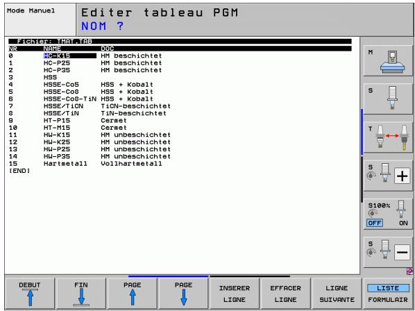The height and width of the screenshot is (311, 415).
Task: Select HT-M15 name cell
Action: point(57,128)
